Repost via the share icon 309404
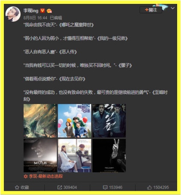The image size is (181, 195). (x=67, y=187)
